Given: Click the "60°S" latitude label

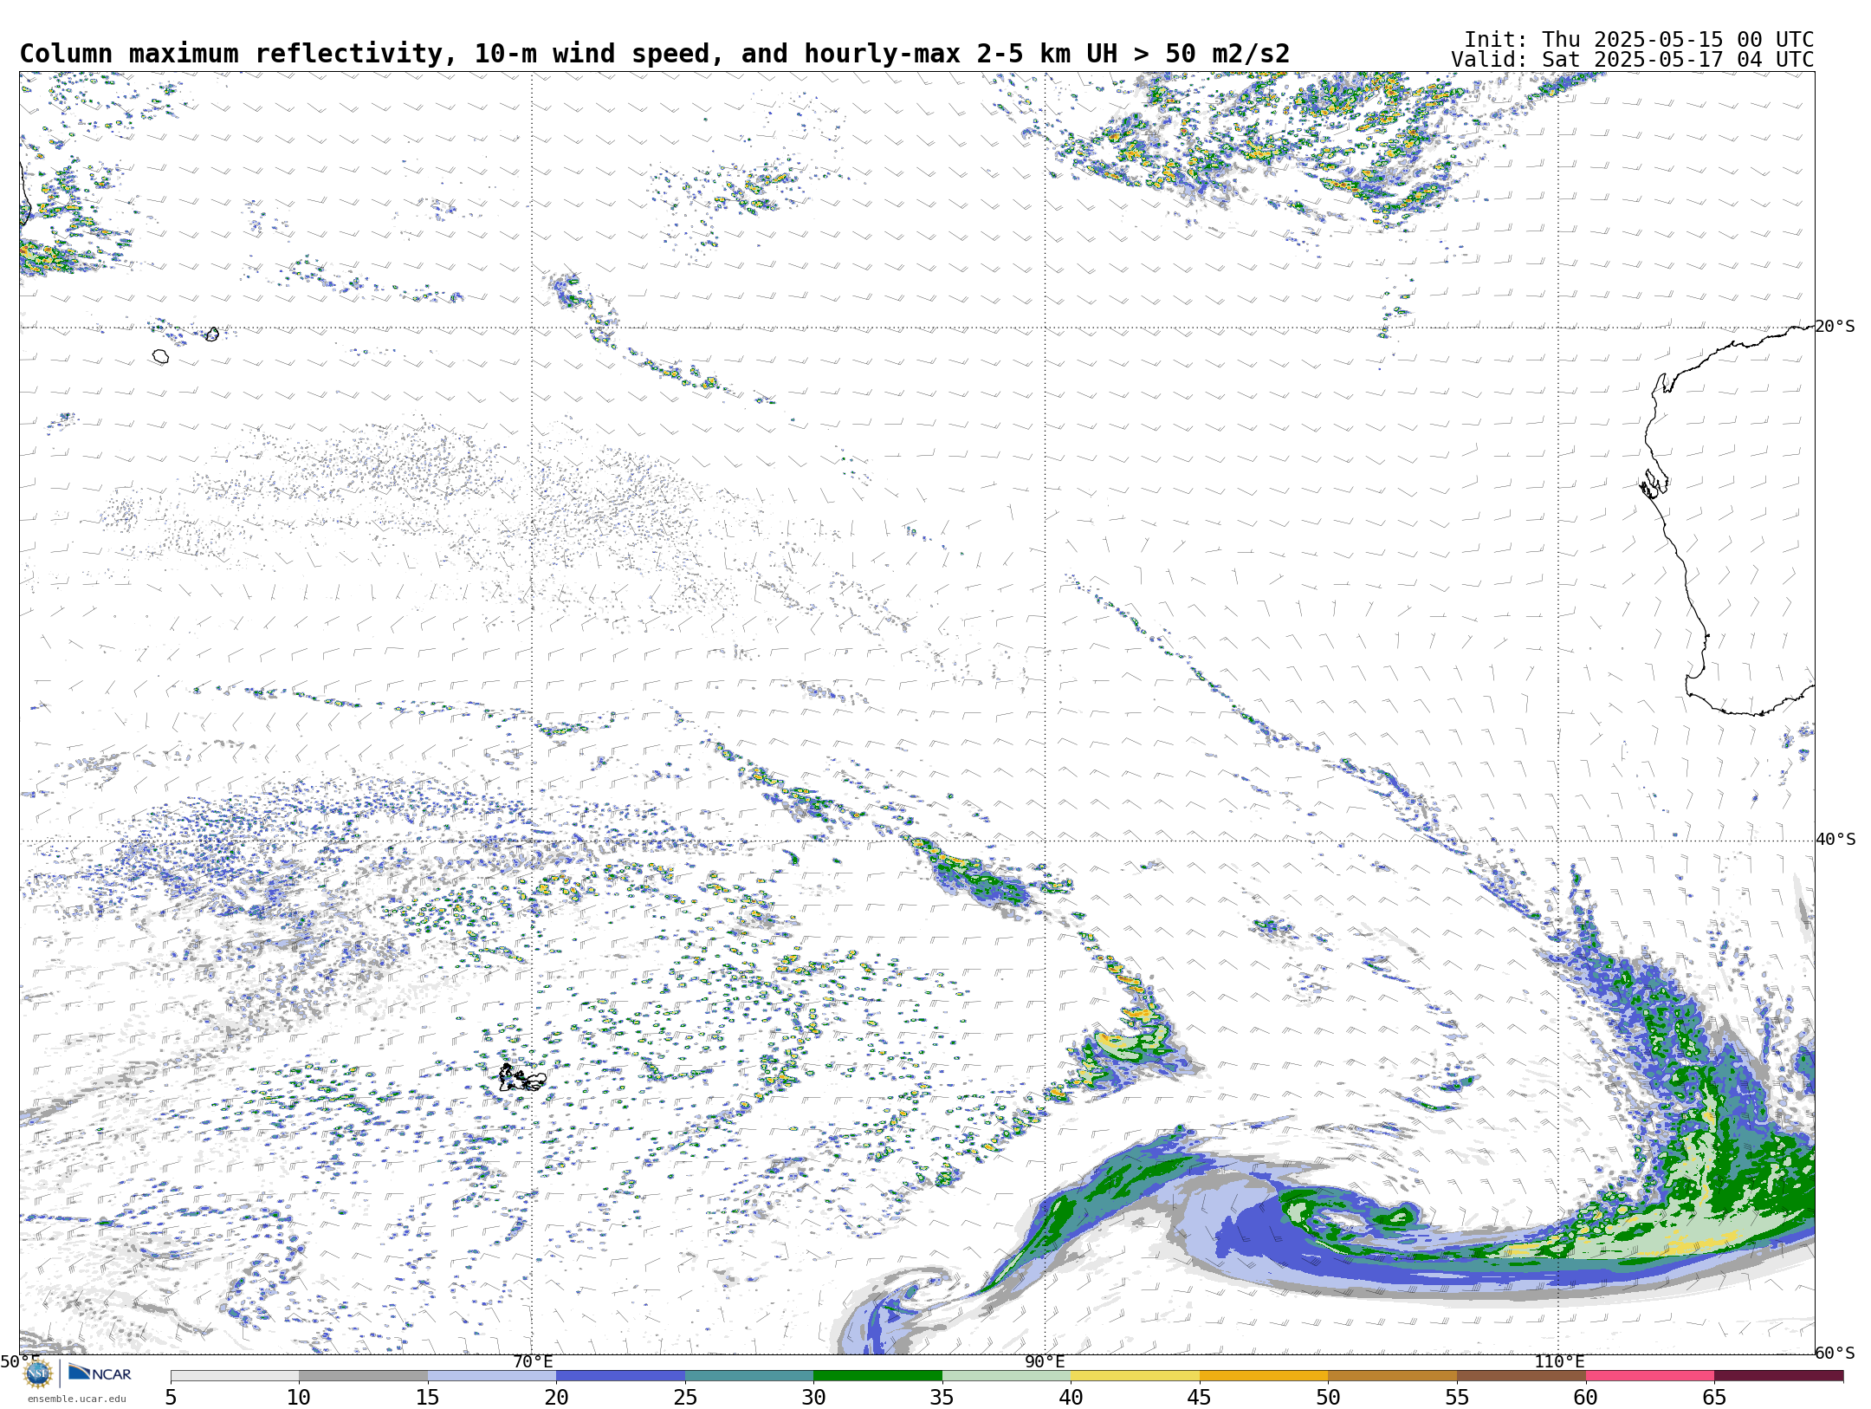Looking at the screenshot, I should pos(1835,1354).
